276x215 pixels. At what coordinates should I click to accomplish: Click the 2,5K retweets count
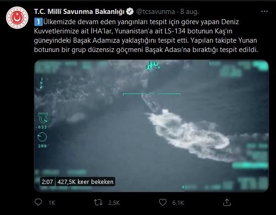(114, 202)
